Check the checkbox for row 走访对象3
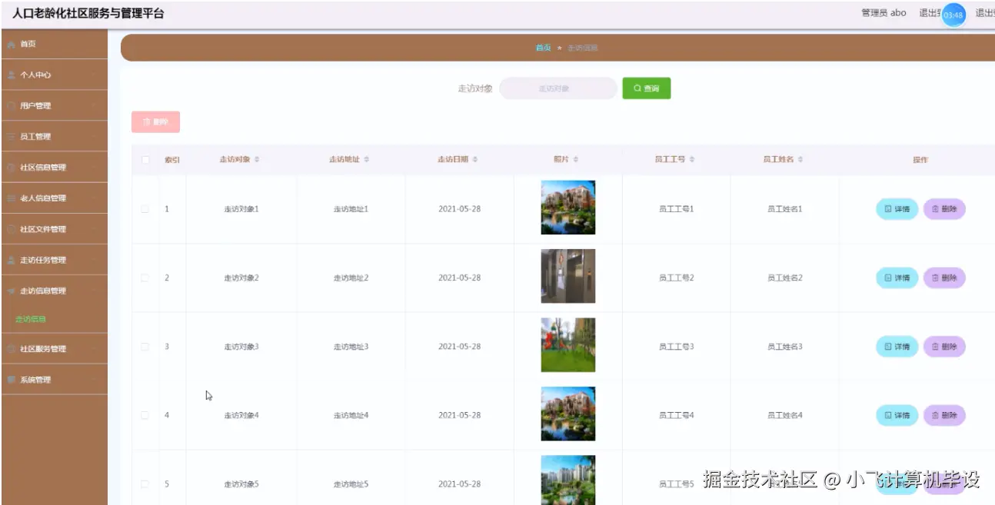 (145, 347)
